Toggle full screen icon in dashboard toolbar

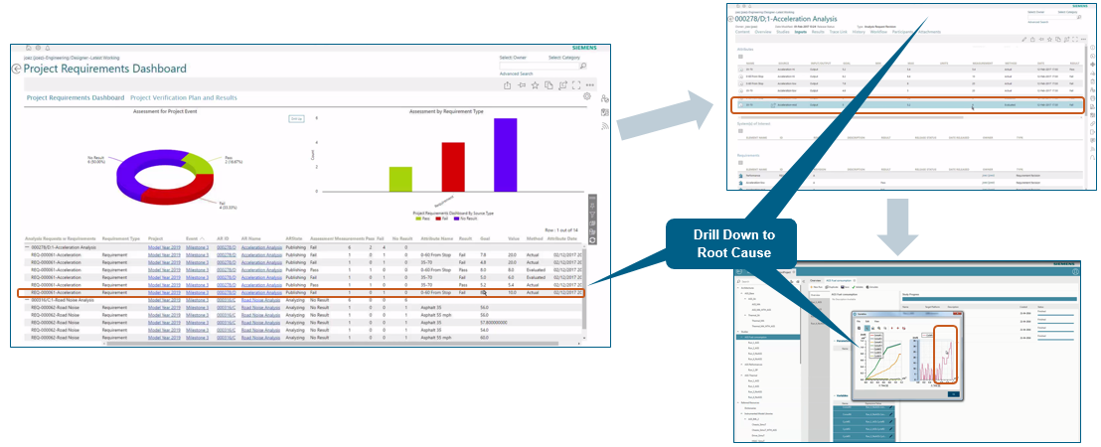click(x=576, y=85)
